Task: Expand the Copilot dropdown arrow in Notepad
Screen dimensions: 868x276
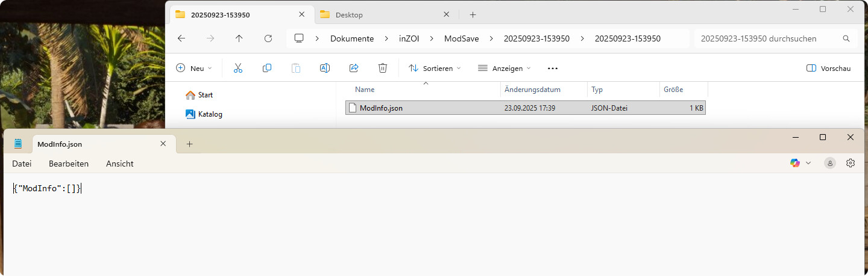Action: pos(808,163)
